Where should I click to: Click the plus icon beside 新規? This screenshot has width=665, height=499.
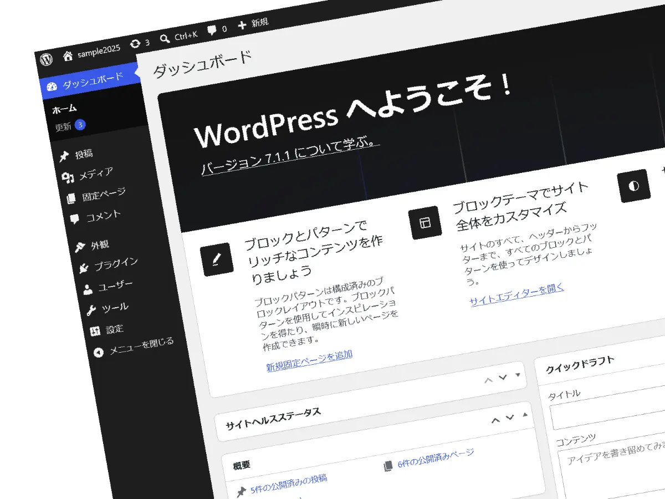tap(242, 26)
